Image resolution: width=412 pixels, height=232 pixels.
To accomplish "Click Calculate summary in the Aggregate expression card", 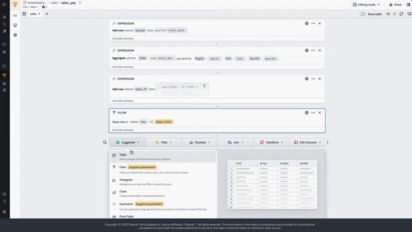I will [123, 67].
